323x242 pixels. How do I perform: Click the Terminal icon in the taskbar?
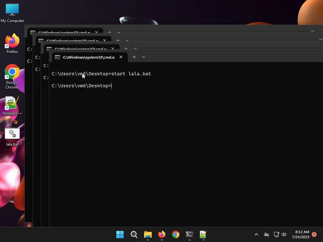190,234
